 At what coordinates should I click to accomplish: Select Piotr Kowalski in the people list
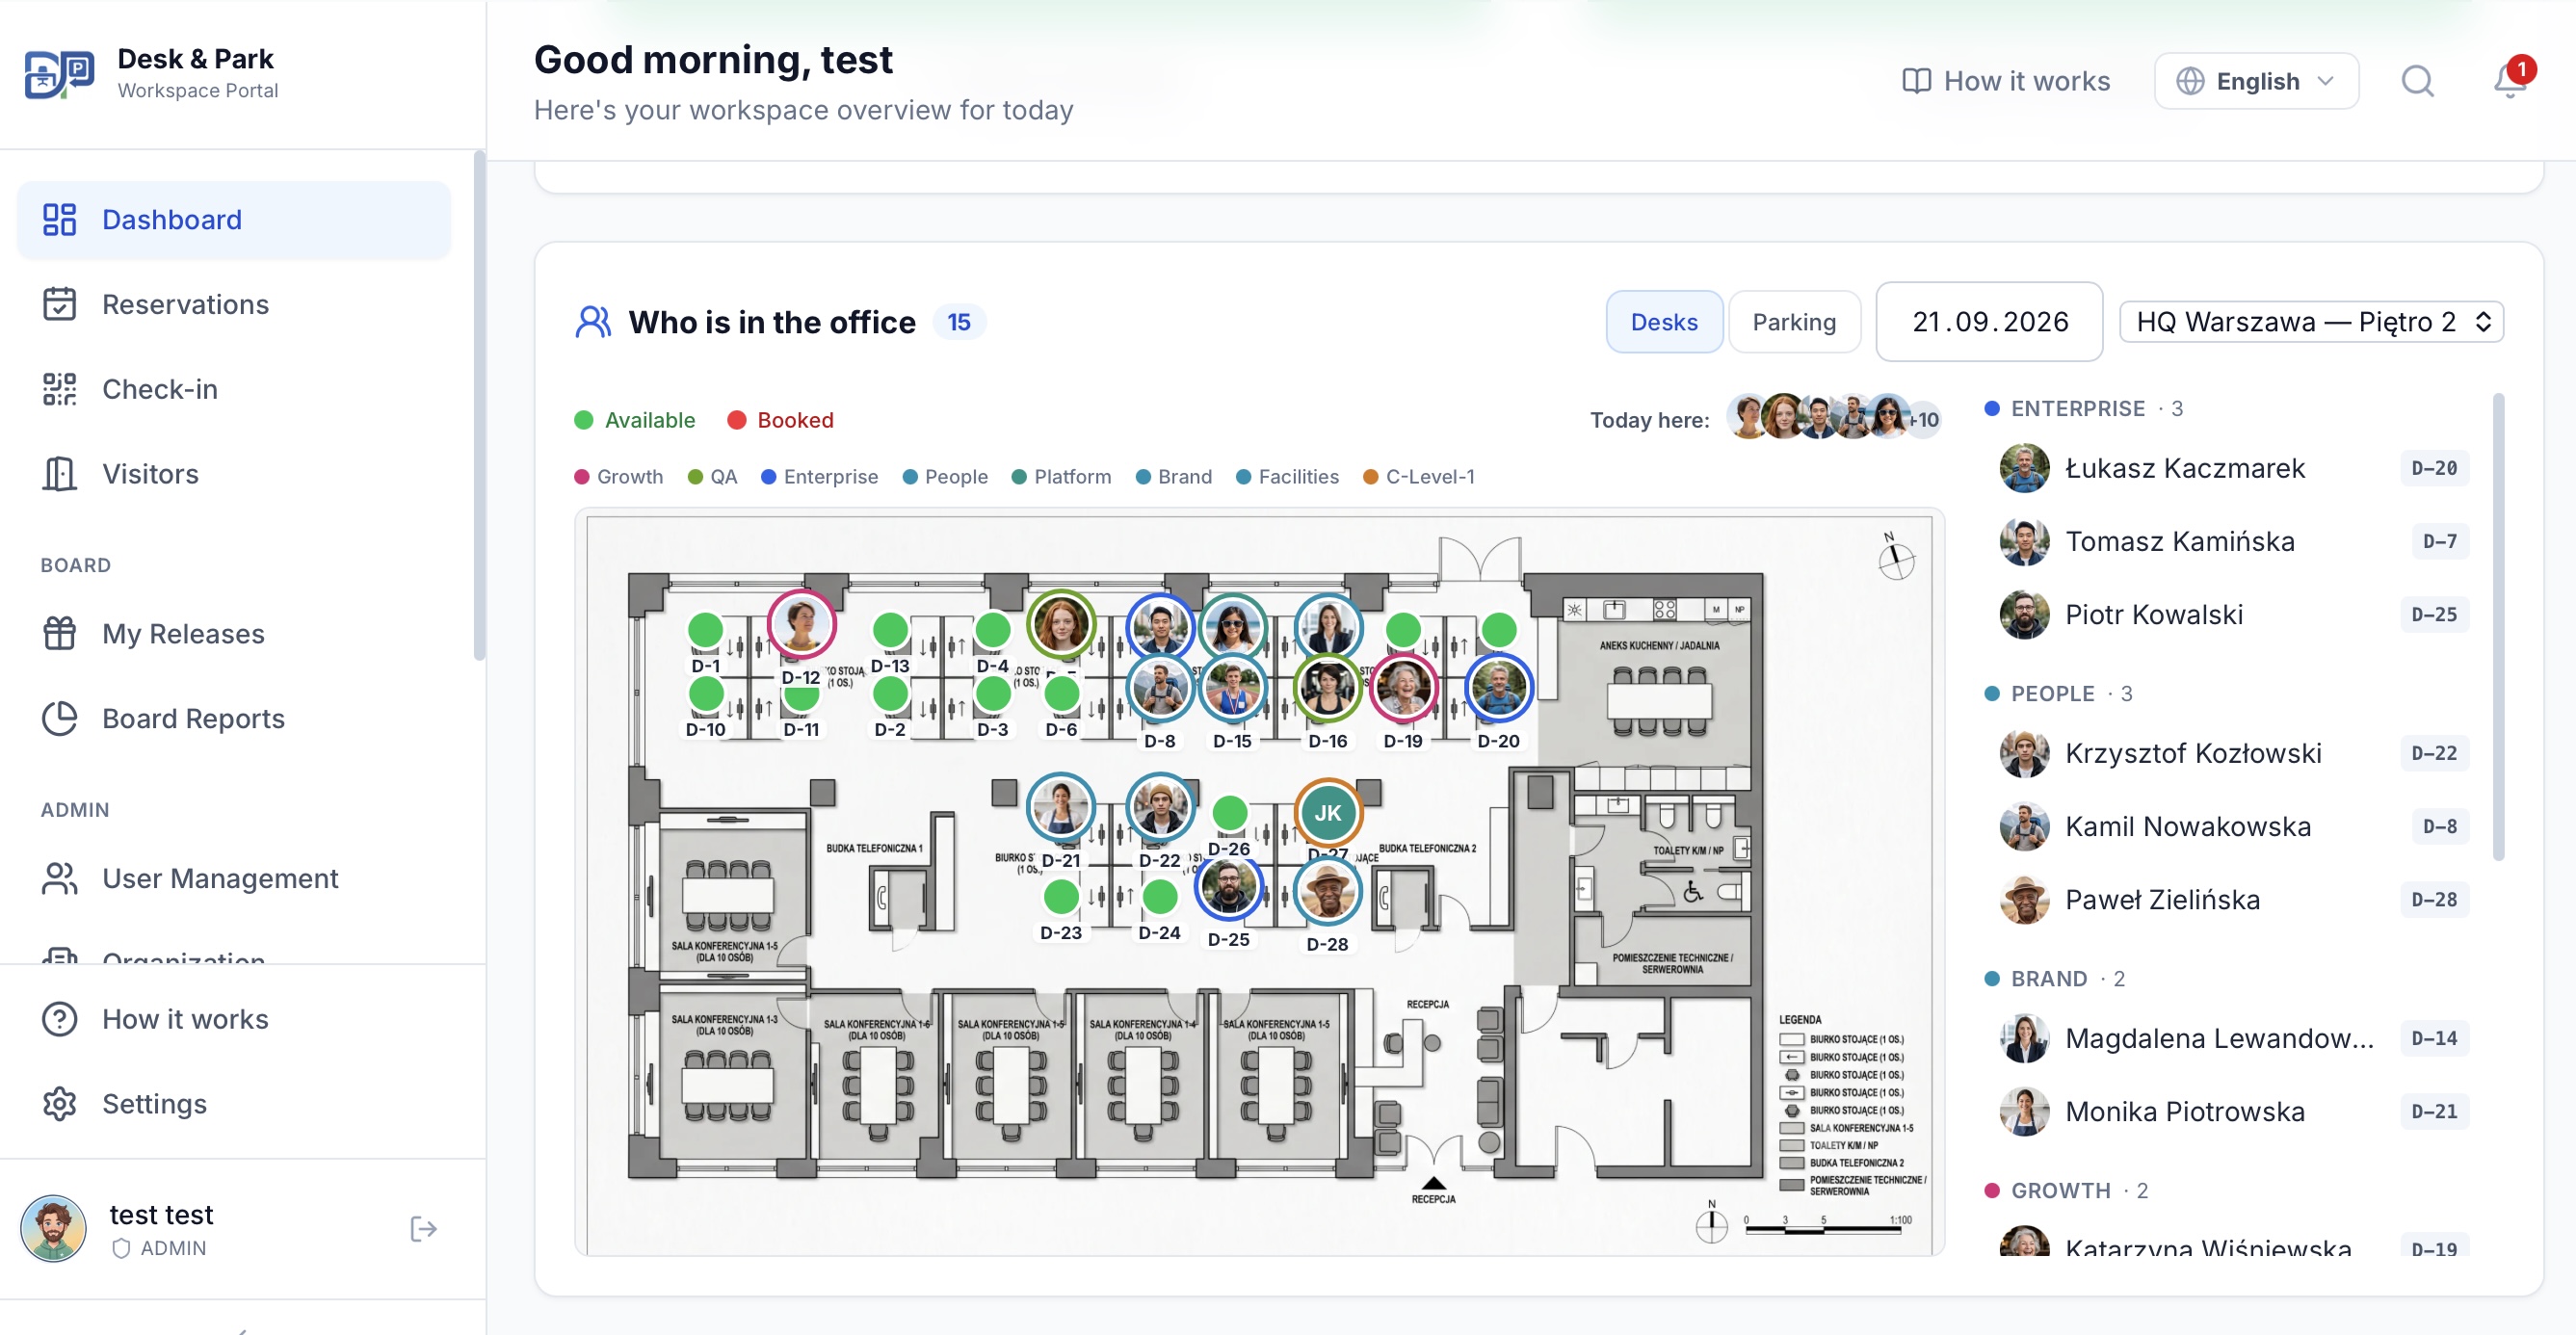(2235, 614)
